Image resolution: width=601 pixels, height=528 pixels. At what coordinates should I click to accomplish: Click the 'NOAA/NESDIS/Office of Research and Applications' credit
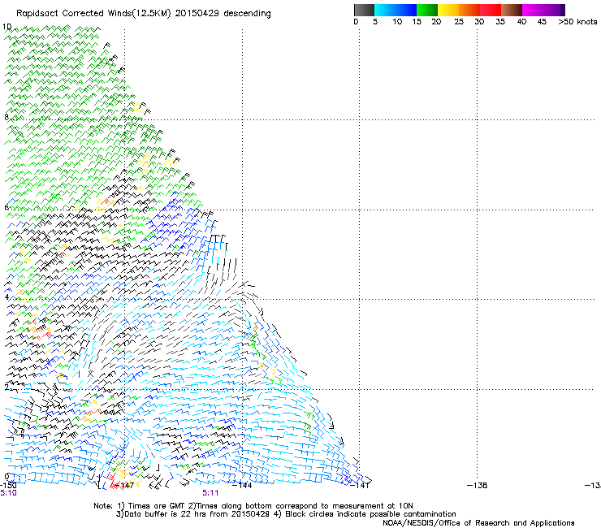(x=478, y=522)
